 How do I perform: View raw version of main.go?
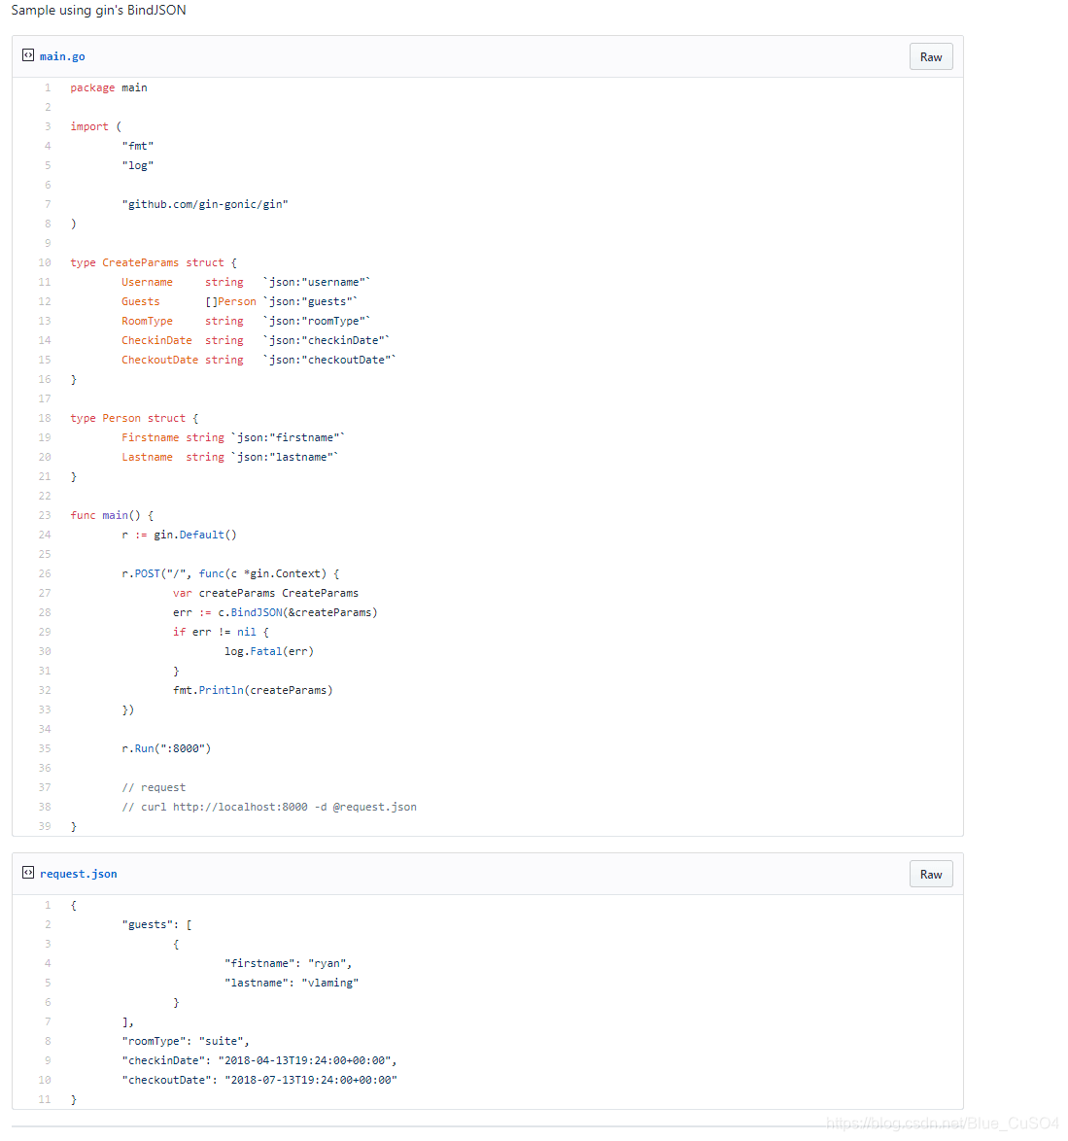coord(931,56)
